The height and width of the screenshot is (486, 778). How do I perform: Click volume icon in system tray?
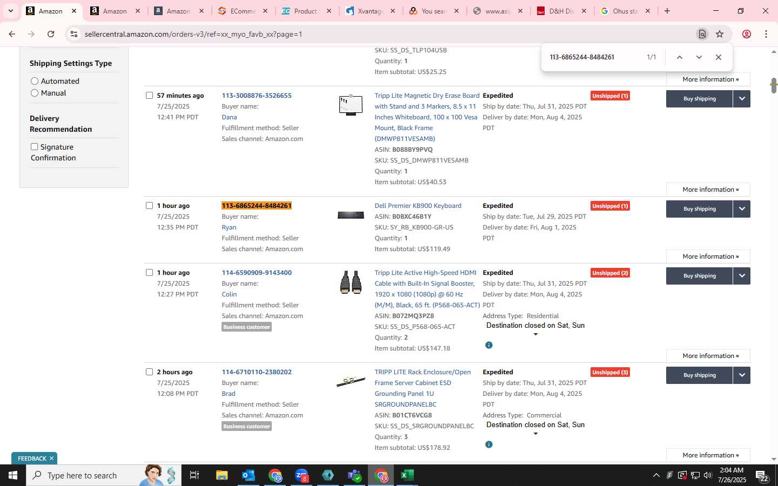pos(708,475)
